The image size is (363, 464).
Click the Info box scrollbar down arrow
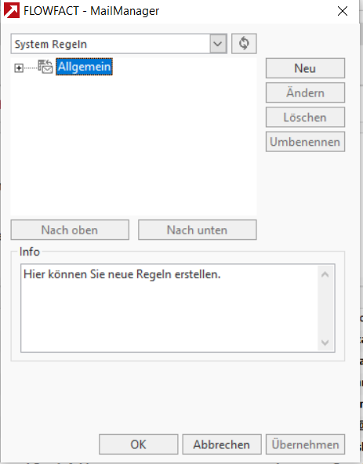click(x=325, y=343)
